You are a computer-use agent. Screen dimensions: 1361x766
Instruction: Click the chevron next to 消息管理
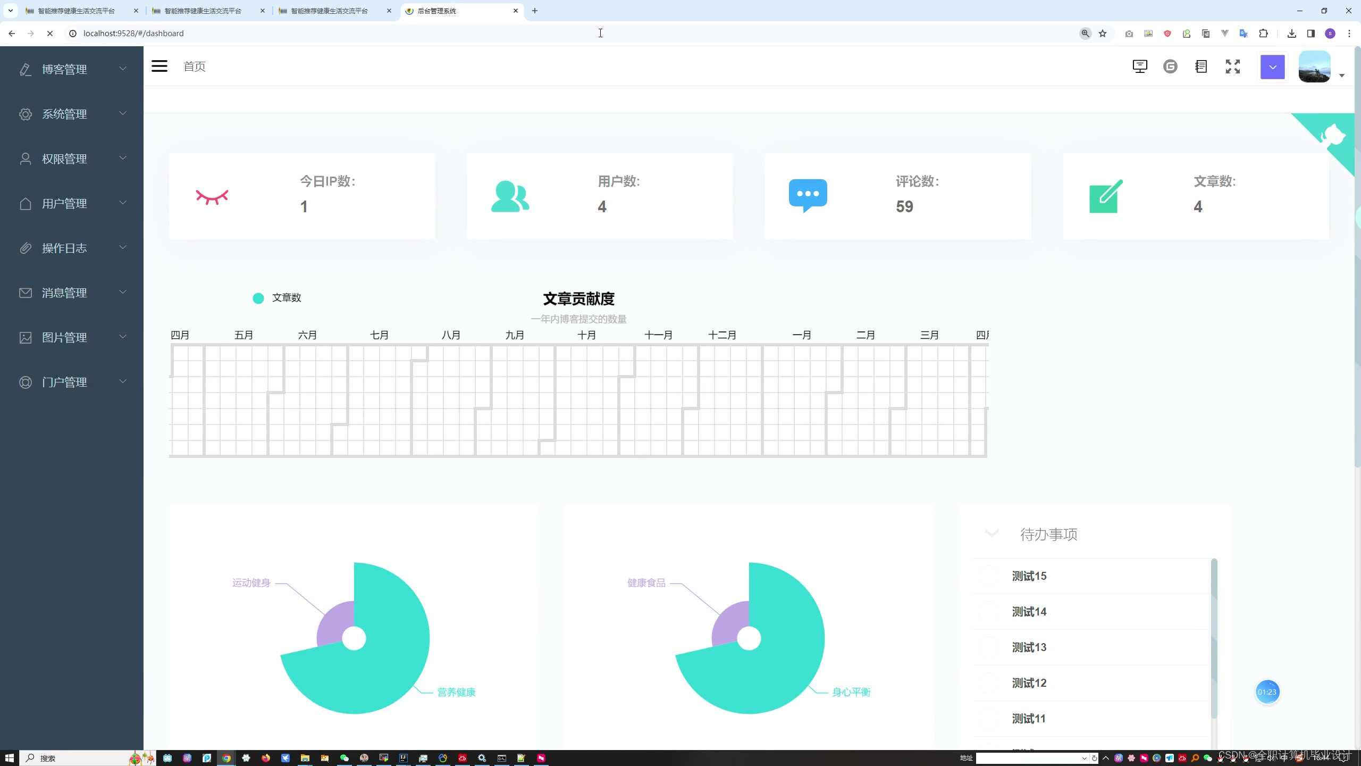[x=123, y=292]
